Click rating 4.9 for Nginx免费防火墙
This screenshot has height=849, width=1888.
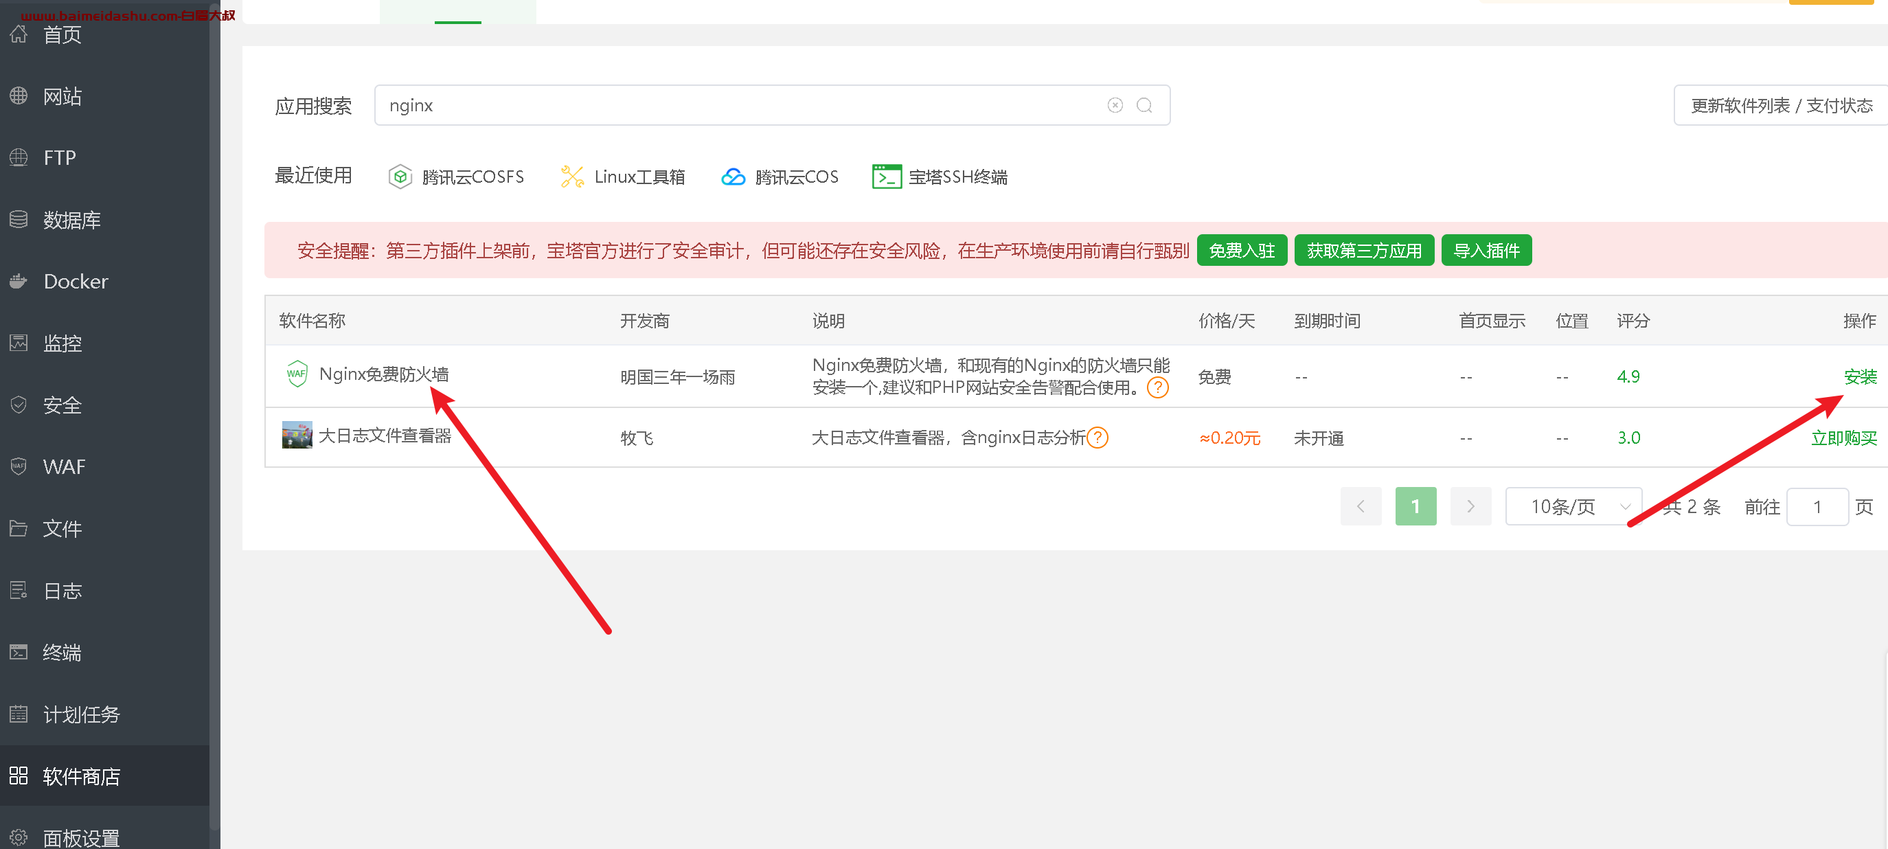[x=1628, y=377]
